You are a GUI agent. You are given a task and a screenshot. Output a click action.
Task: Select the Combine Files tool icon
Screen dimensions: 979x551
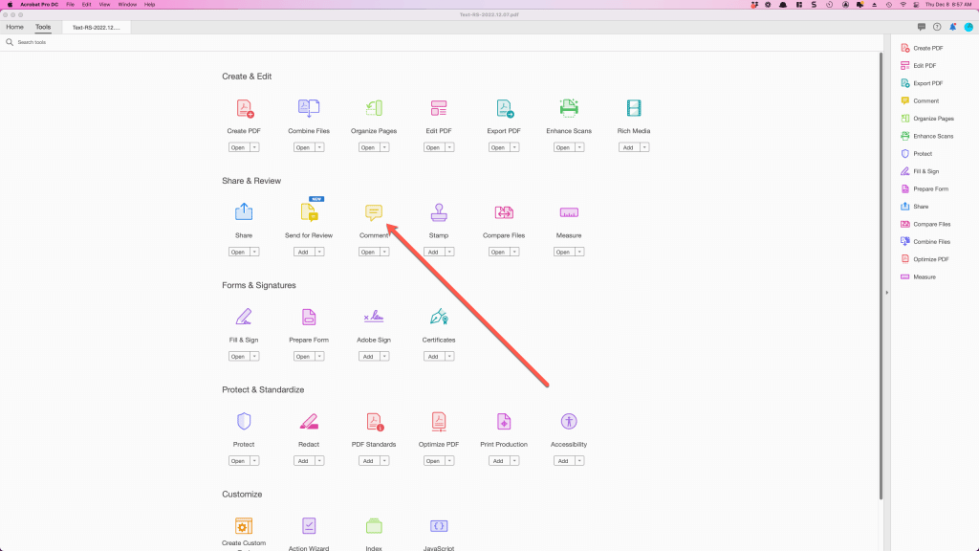tap(309, 108)
